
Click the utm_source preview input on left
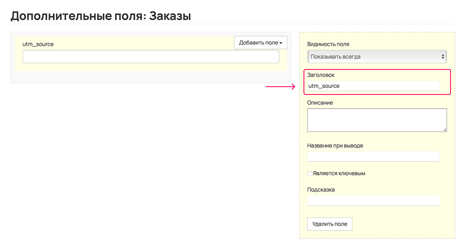[151, 57]
